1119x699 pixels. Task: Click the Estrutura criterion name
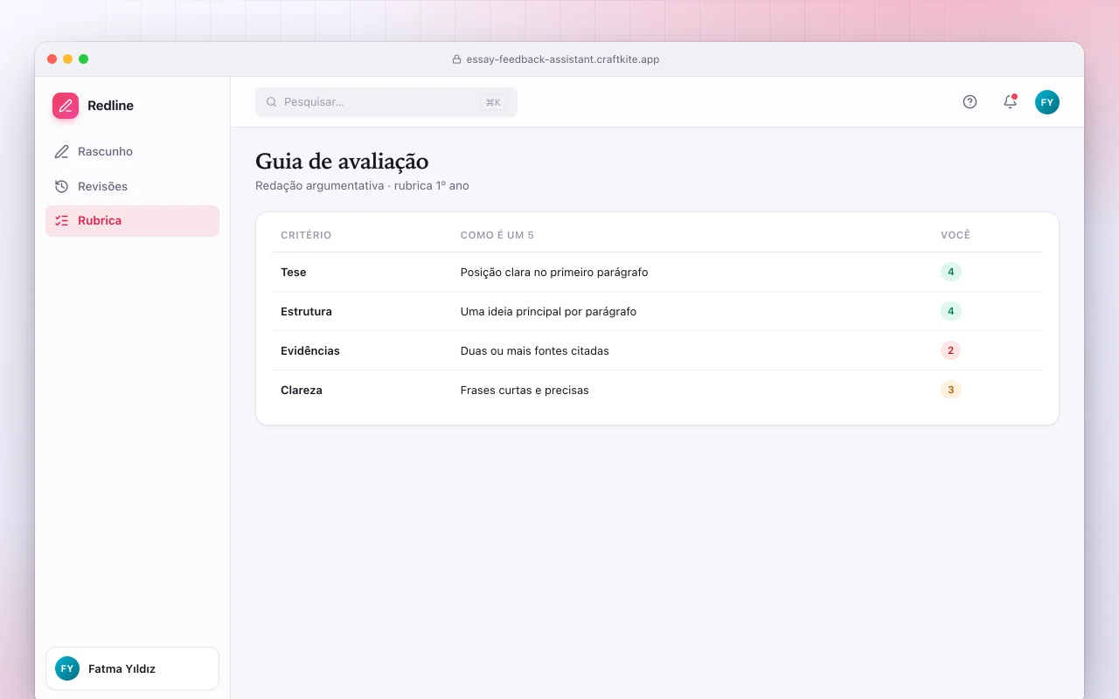(306, 312)
